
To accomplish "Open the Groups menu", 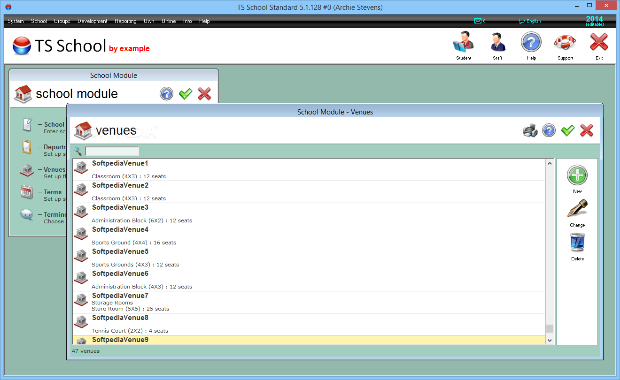I will point(62,21).
